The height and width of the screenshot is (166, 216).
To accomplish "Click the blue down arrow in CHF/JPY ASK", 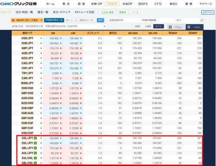I will coord(81,68).
